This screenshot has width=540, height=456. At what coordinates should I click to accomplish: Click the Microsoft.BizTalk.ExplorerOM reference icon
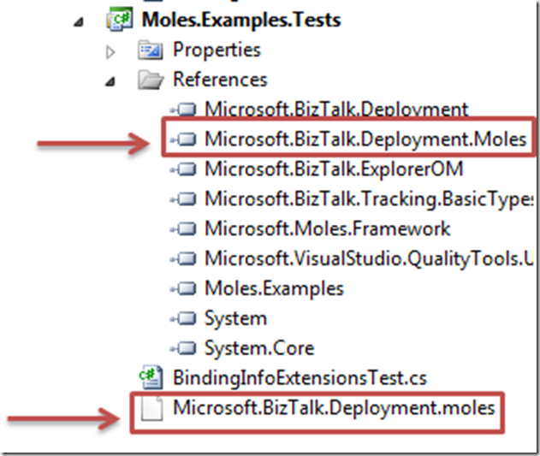(184, 169)
